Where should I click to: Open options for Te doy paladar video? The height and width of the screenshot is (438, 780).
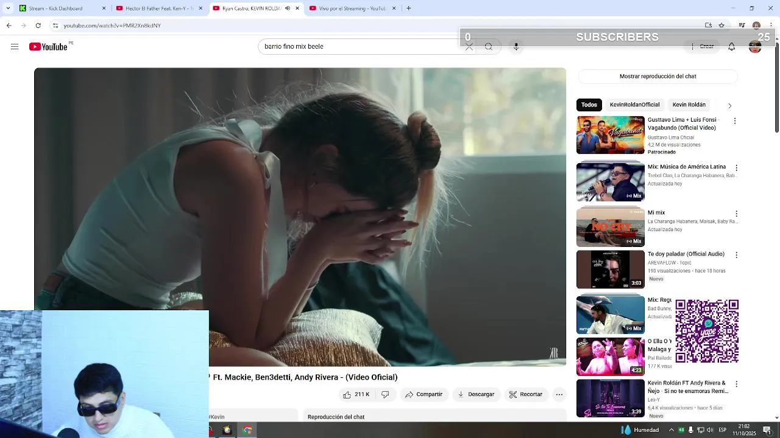(736, 255)
